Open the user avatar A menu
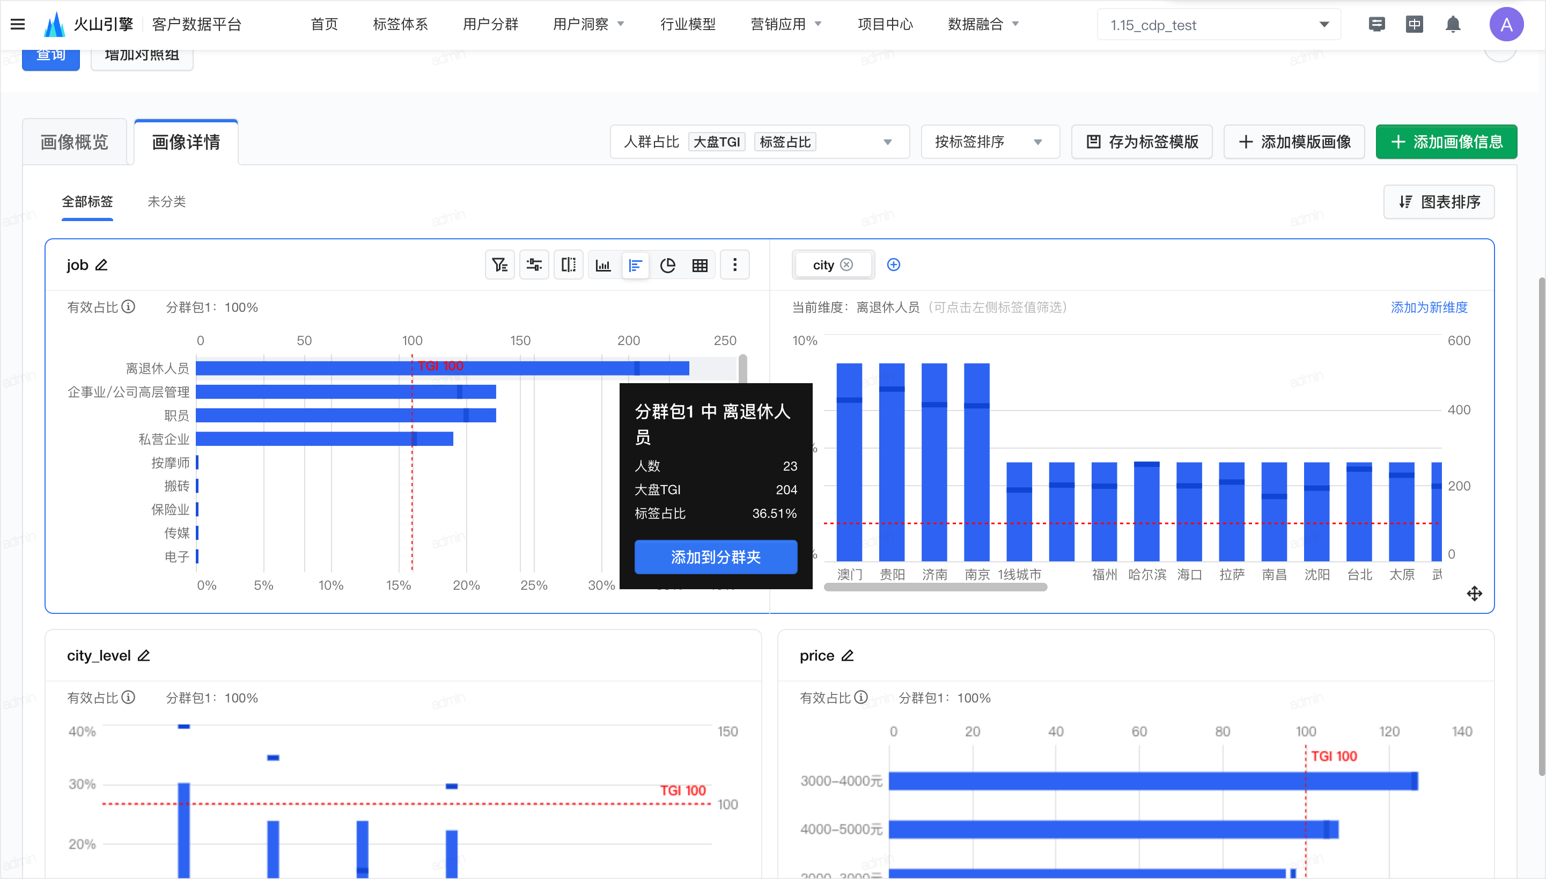 pyautogui.click(x=1506, y=24)
